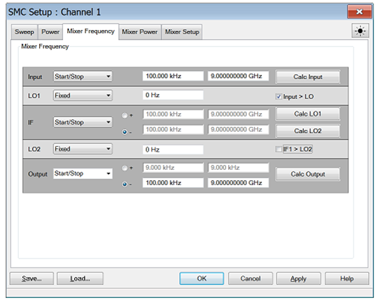
Task: Close the SMC Setup dialog
Action: pos(360,11)
